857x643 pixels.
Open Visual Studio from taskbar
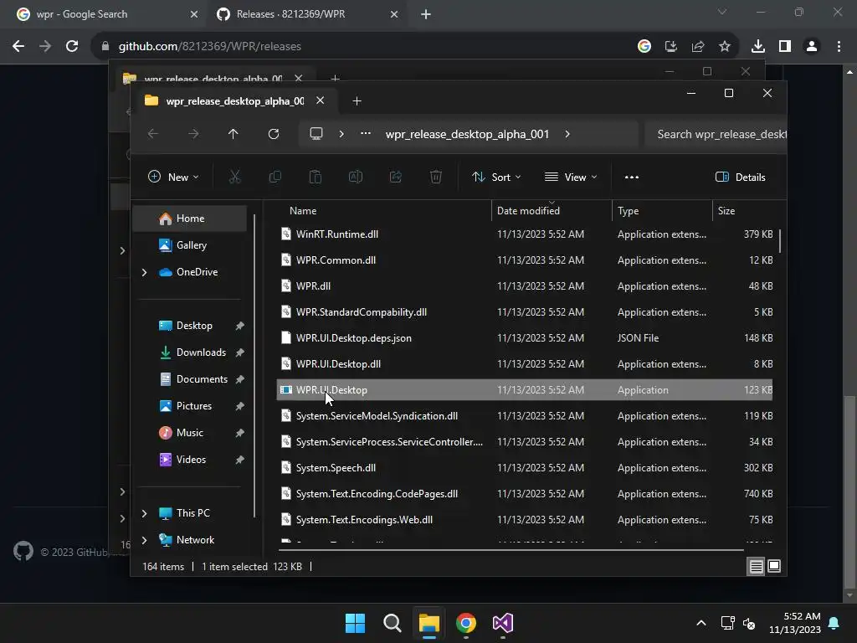click(503, 623)
